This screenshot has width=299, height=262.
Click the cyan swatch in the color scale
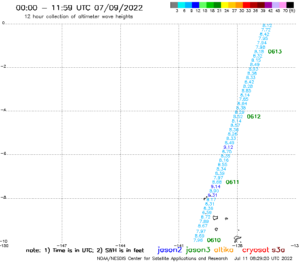[181, 5]
